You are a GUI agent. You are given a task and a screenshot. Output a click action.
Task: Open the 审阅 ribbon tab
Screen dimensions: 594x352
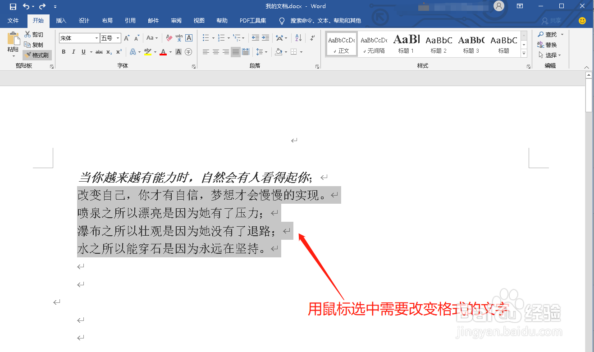click(x=176, y=21)
